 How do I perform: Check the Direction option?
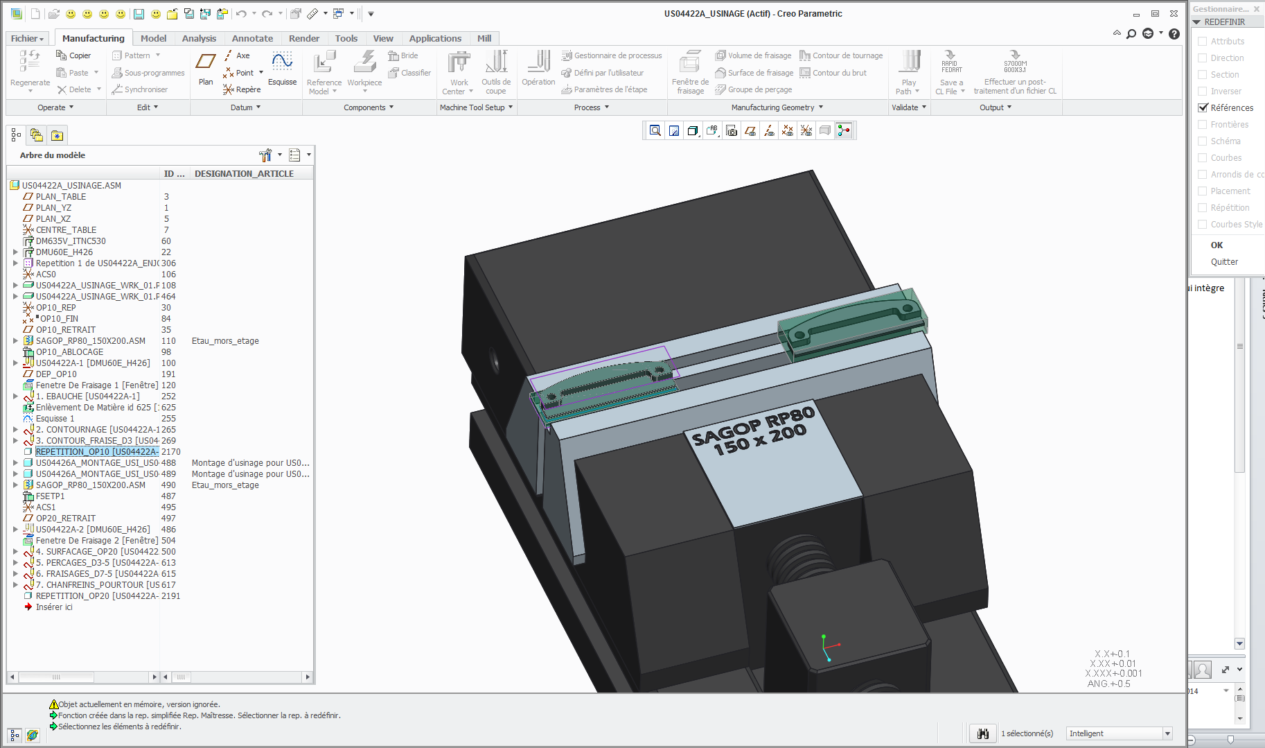tap(1203, 58)
